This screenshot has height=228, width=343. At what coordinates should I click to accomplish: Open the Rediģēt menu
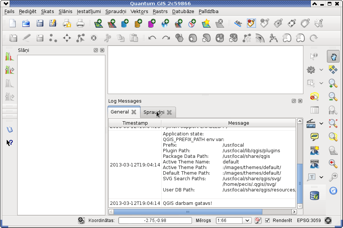(28, 11)
